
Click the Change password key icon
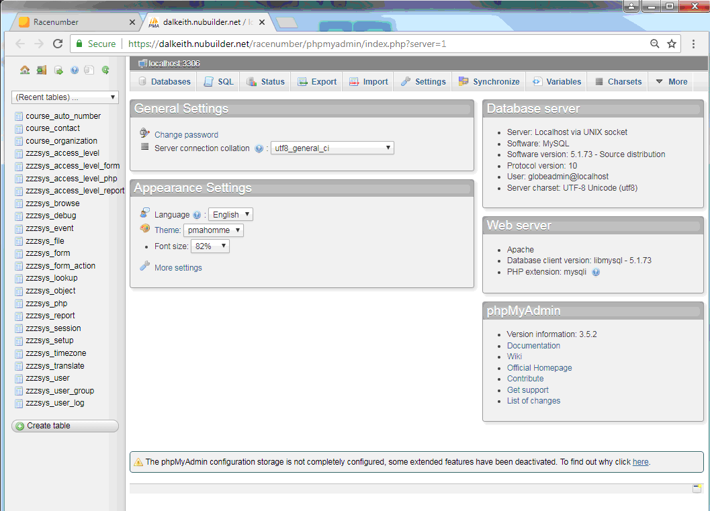coord(144,132)
